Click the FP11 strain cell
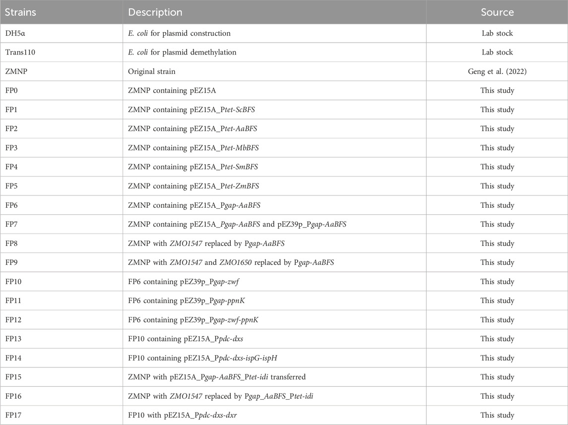Image resolution: width=568 pixels, height=425 pixels. pos(61,301)
